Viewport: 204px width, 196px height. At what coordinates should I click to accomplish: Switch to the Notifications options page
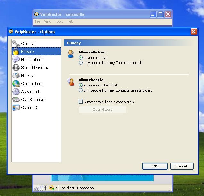36,60
